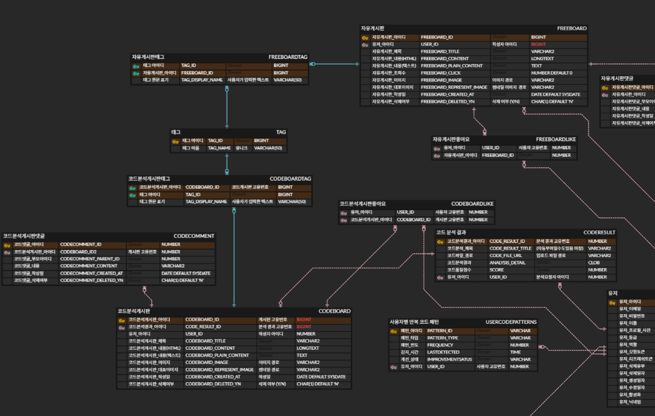Click the FREEBOARD_CLICK column row
The width and height of the screenshot is (655, 416).
click(x=473, y=73)
